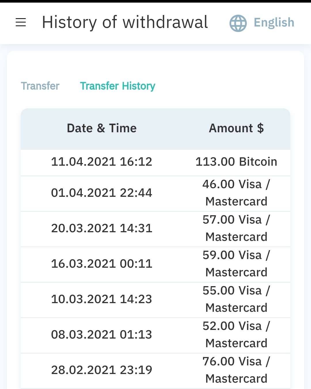The width and height of the screenshot is (311, 389).
Task: Click the 52.00 Visa / Mastercard amount
Action: [236, 335]
